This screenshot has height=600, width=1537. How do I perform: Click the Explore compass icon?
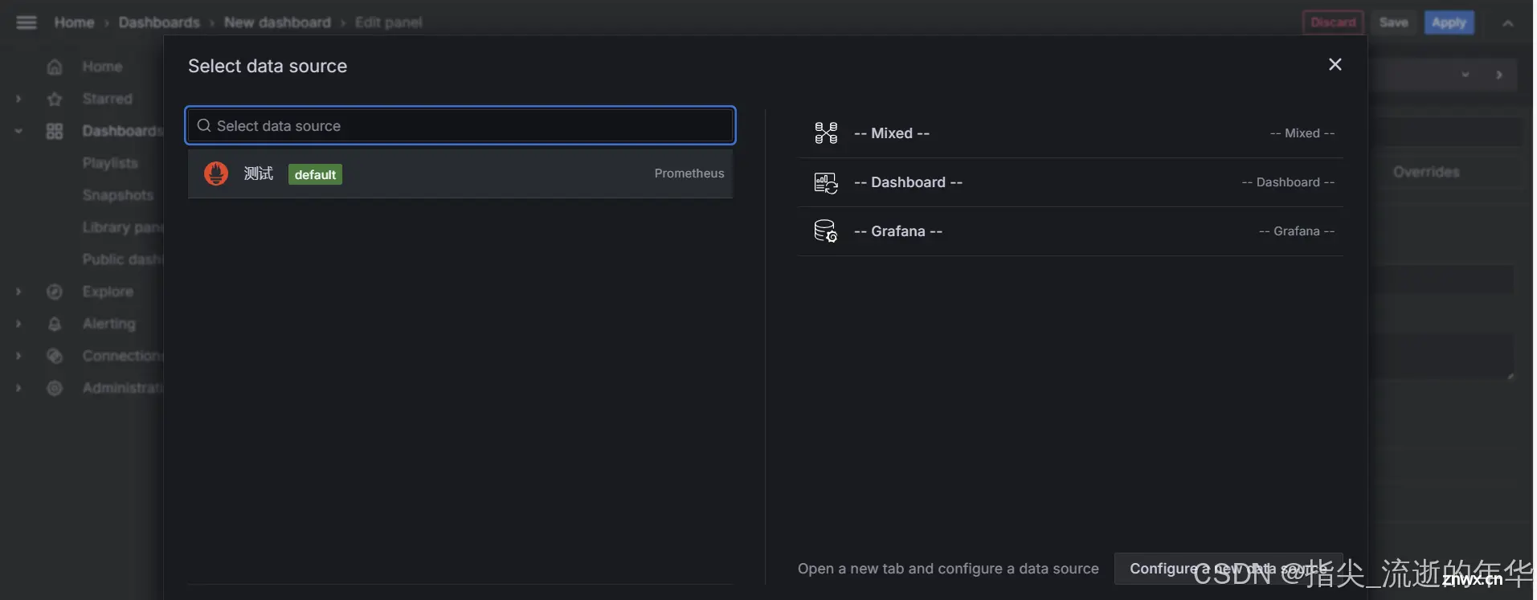(x=55, y=292)
